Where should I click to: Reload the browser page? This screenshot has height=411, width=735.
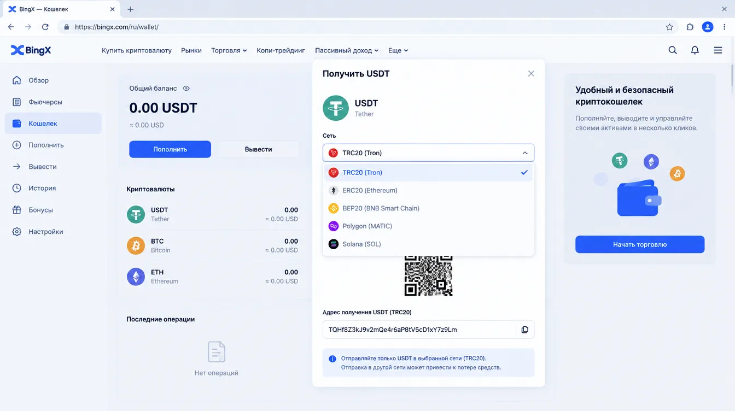[45, 27]
